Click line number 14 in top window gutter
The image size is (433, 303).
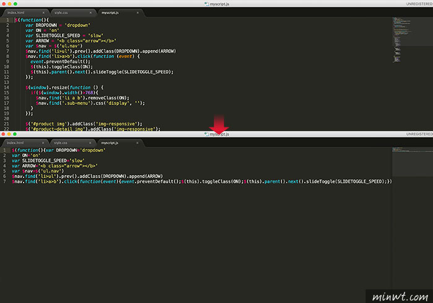(6, 87)
